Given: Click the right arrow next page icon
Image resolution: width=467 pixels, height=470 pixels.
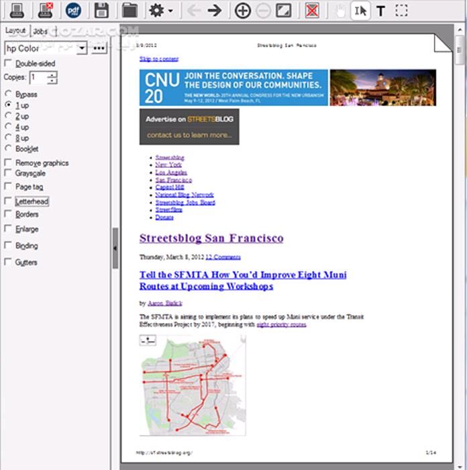Looking at the screenshot, I should click(x=214, y=10).
